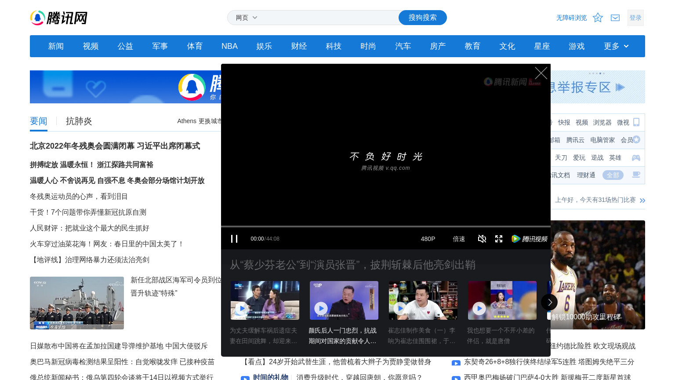The image size is (675, 380).
Task: Click mobile phone icon in services panel
Action: point(636,122)
